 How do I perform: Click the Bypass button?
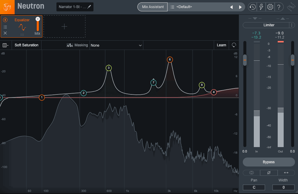click(269, 162)
